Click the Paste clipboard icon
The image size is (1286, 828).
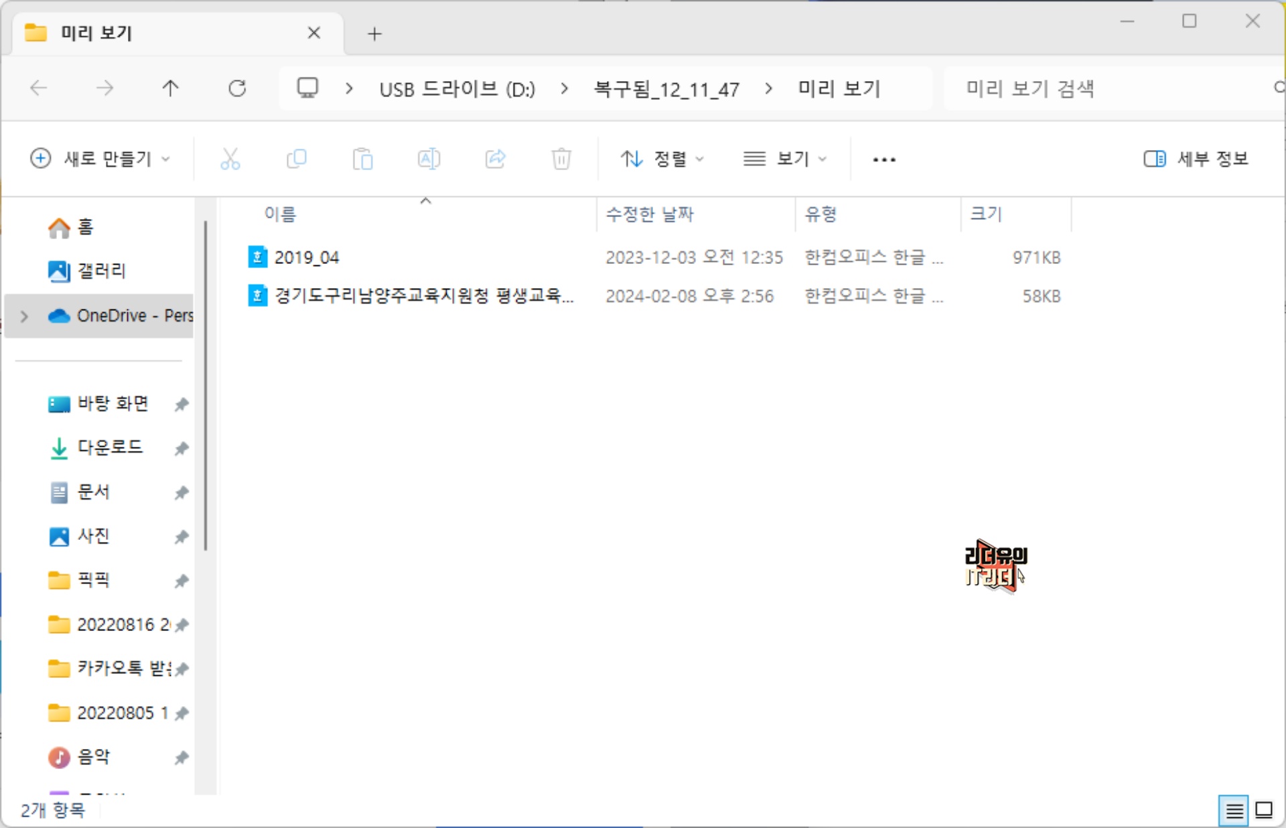pos(362,159)
